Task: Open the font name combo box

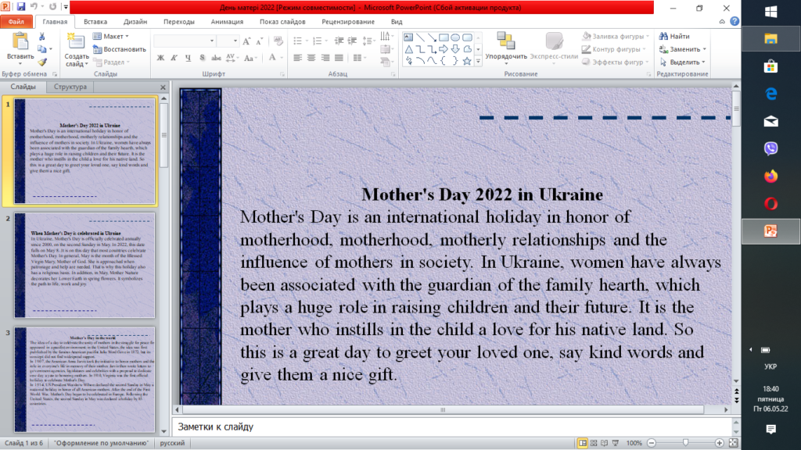Action: tap(185, 40)
